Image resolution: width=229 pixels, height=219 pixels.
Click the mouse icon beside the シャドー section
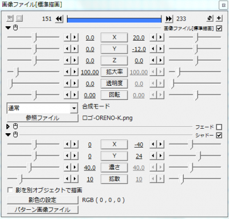(x=15, y=134)
